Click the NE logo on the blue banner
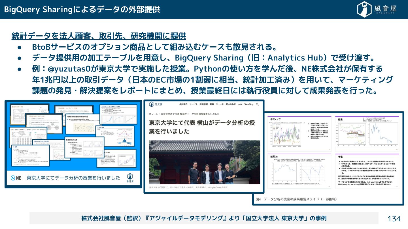The height and width of the screenshot is (229, 408). [x=16, y=178]
